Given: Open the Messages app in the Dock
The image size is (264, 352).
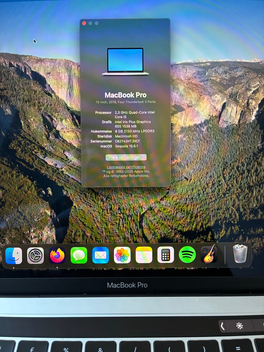Looking at the screenshot, I should [x=79, y=255].
